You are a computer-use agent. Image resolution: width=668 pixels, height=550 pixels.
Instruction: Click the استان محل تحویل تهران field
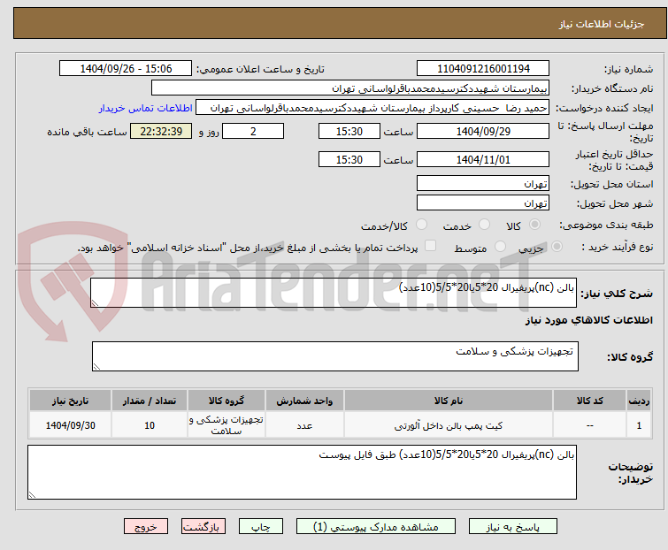pyautogui.click(x=483, y=183)
